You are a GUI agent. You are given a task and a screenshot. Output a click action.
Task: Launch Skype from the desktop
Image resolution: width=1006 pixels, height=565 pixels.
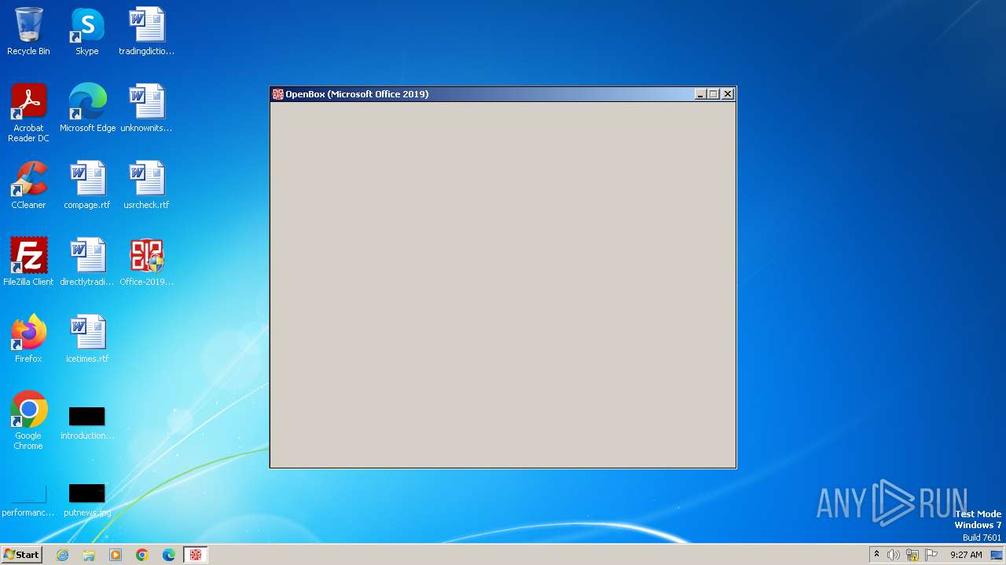pyautogui.click(x=86, y=31)
